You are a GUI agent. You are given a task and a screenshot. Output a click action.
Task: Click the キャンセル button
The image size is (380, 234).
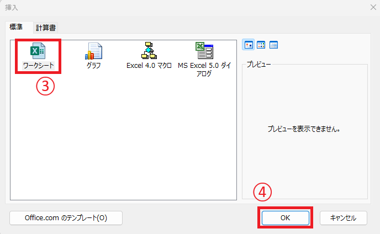(x=344, y=218)
